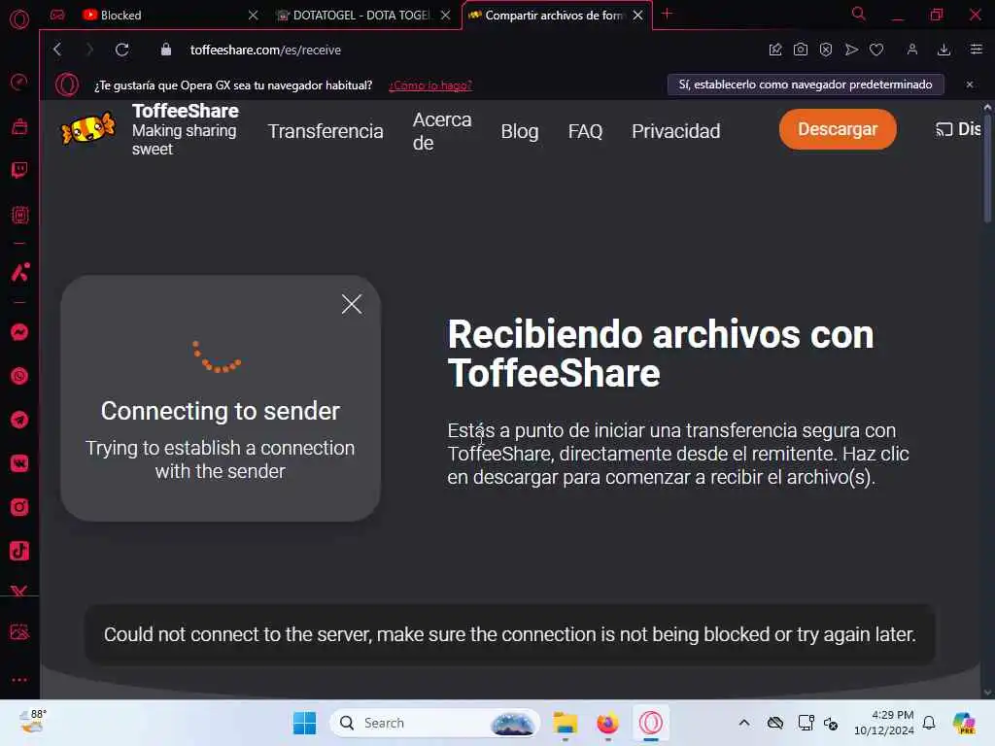This screenshot has width=995, height=746.
Task: Take a snapshot with camera icon
Action: [801, 50]
